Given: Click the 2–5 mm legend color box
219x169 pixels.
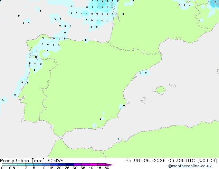Looking at the screenshot, I should pos(30,165).
